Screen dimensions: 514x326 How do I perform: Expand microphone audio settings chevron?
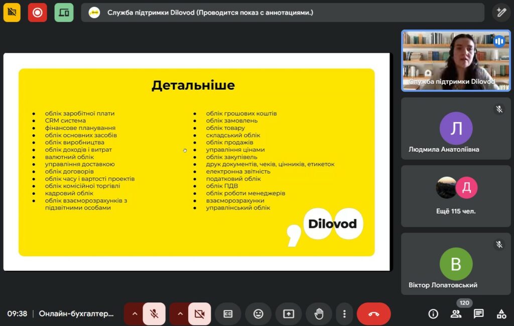click(x=135, y=314)
